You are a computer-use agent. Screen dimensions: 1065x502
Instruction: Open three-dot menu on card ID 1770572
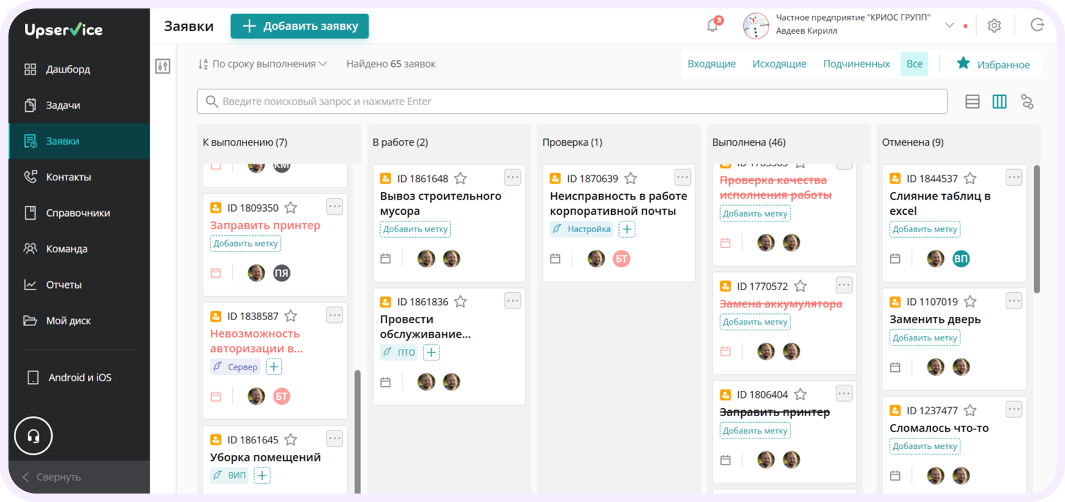[x=844, y=284]
